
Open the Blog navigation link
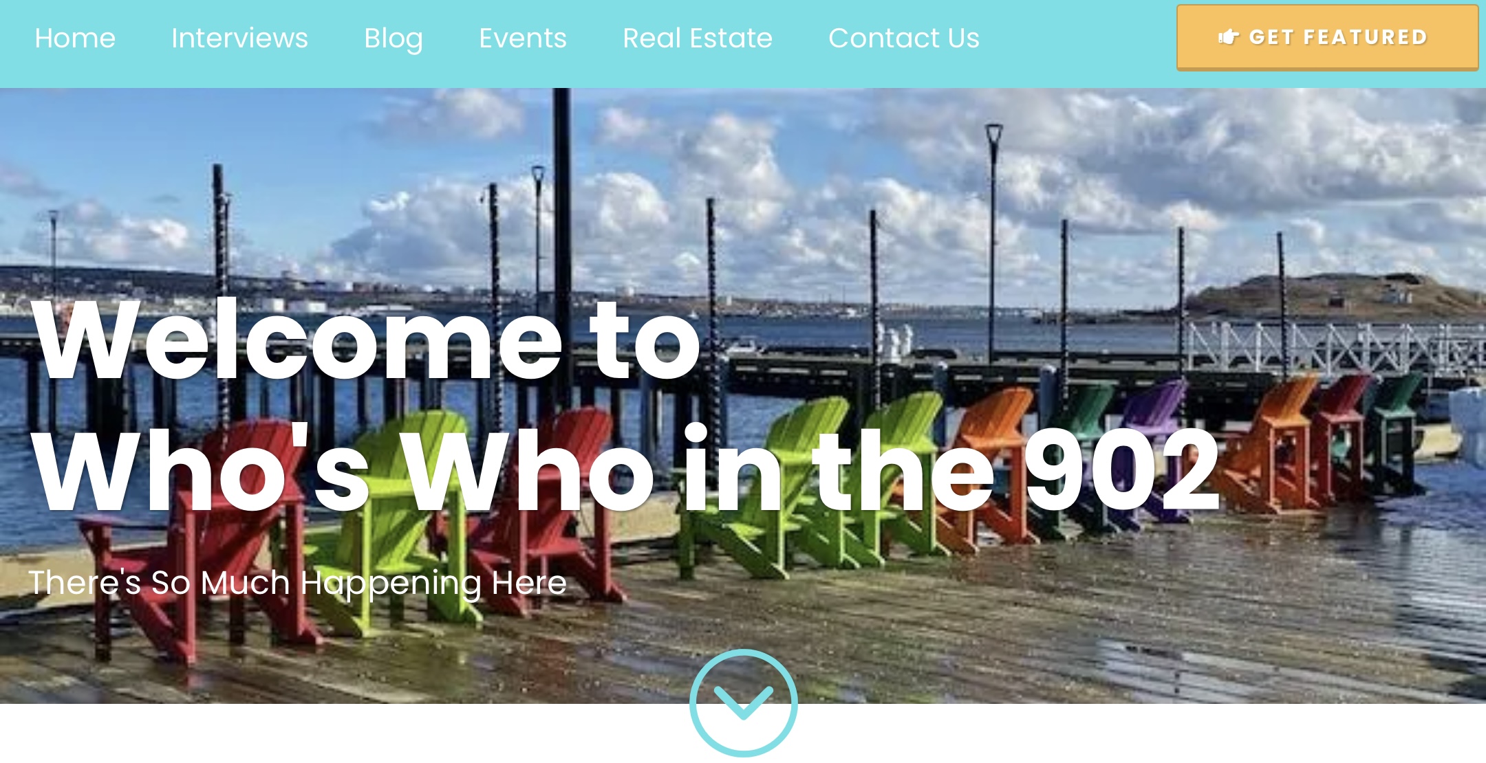[x=394, y=39]
